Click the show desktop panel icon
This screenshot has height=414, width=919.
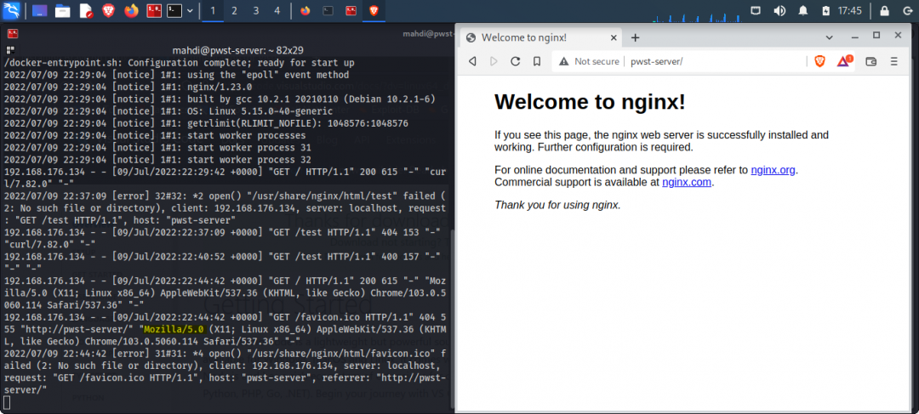(39, 10)
